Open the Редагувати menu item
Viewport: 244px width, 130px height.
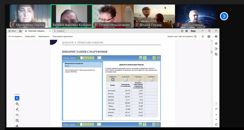tap(30, 36)
